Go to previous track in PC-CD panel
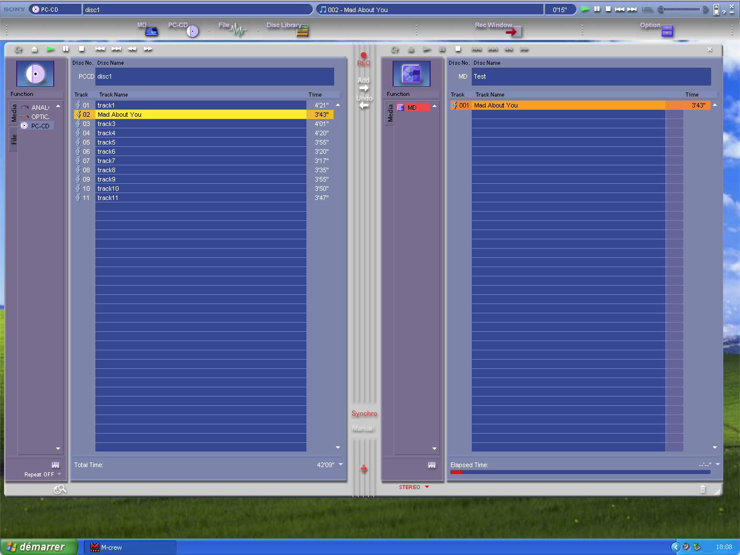740x555 pixels. coord(100,49)
